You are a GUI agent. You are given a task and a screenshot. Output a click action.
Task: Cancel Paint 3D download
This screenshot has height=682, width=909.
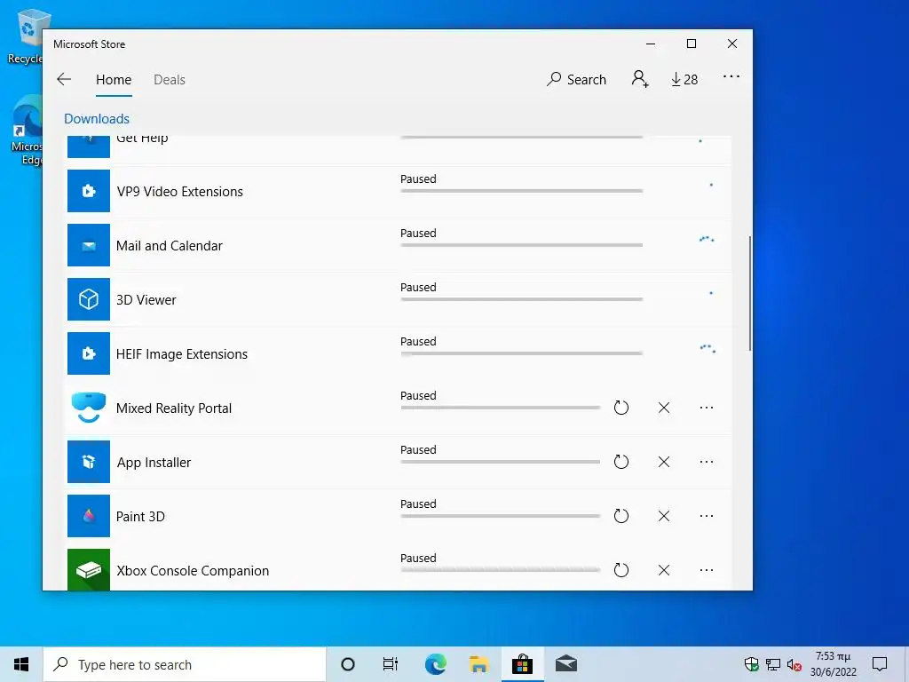pyautogui.click(x=664, y=516)
